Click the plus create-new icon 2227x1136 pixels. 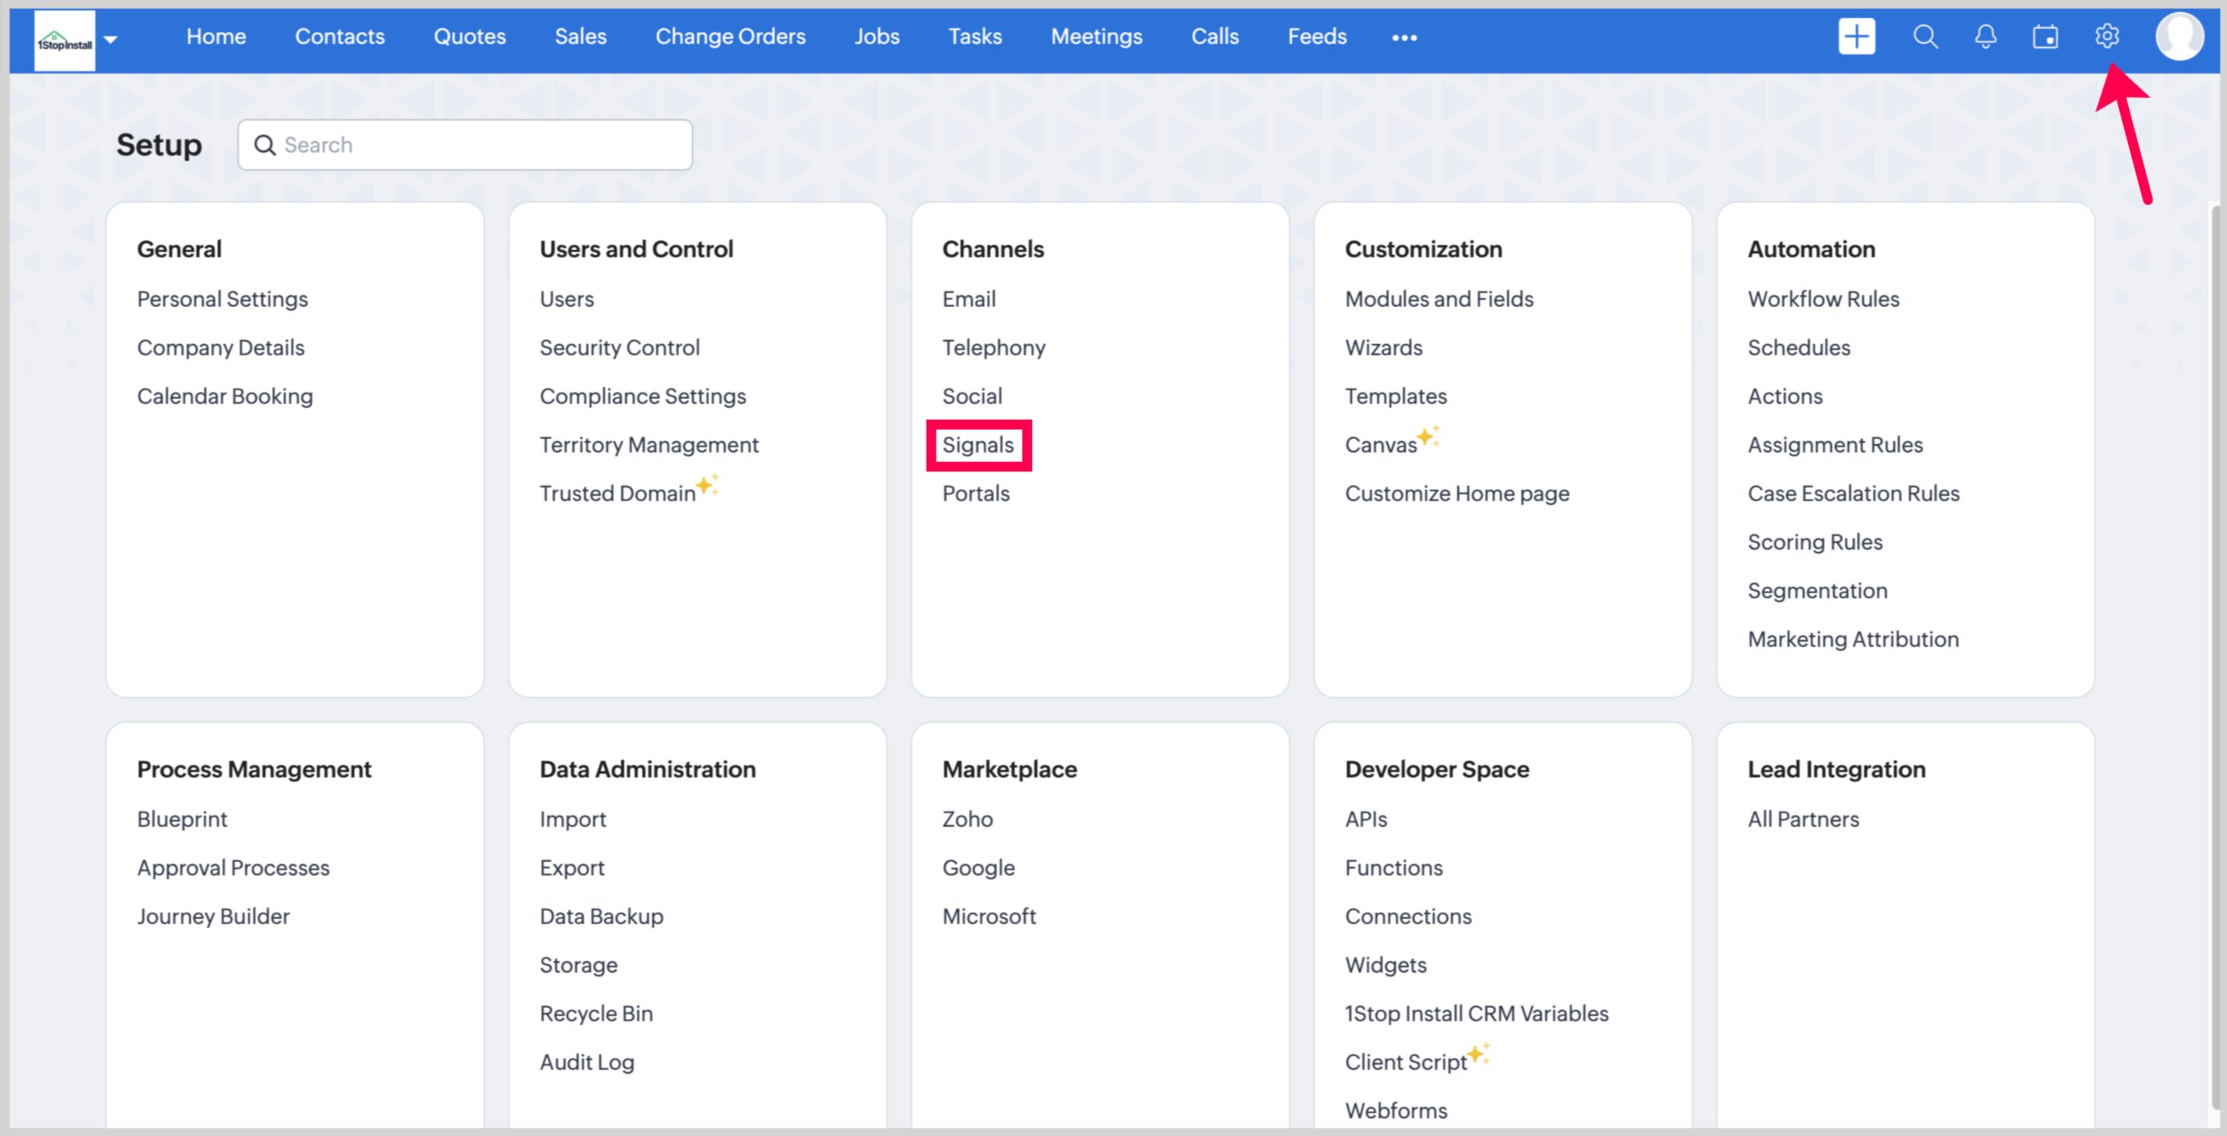[x=1856, y=36]
